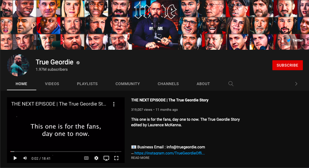Click the True Geordie channel name
309x168 pixels.
[x=54, y=62]
